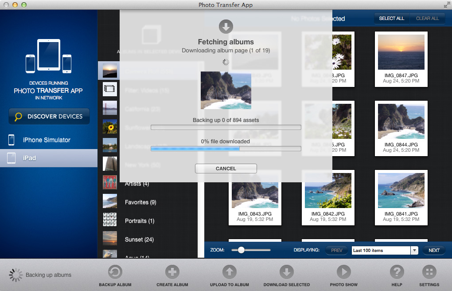Choose Upload to Album arrow icon
This screenshot has height=291, width=452.
[230, 272]
